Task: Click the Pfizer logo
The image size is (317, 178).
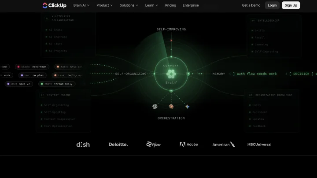Action: 154,144
